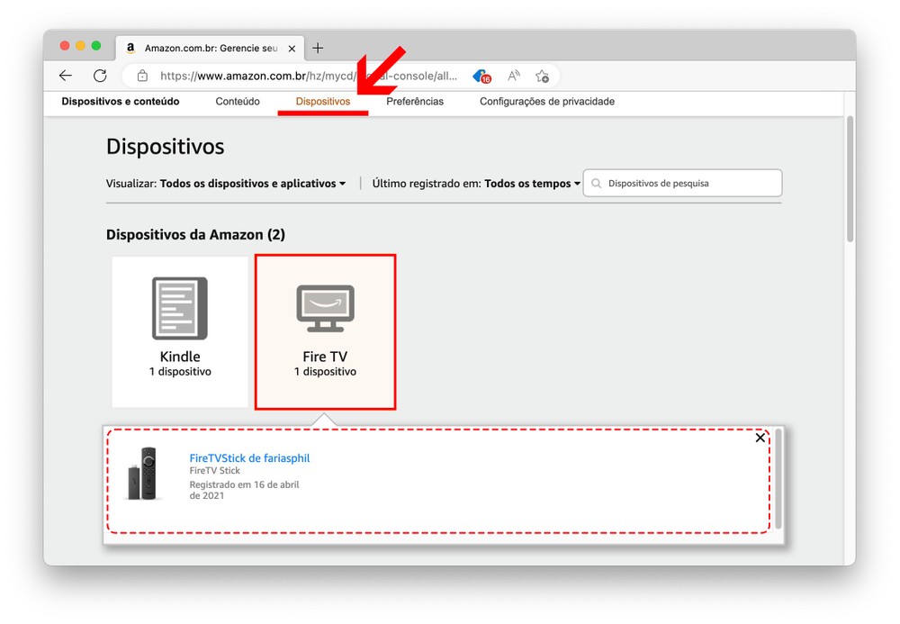Close the Amazon.com.br browser tab

292,49
